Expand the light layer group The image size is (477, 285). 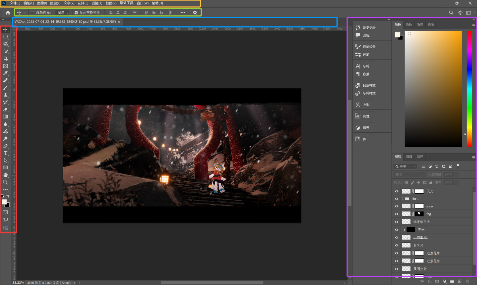[x=403, y=199]
